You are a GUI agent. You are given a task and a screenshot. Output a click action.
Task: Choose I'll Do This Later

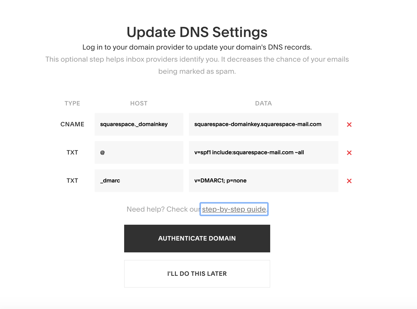[x=197, y=274]
